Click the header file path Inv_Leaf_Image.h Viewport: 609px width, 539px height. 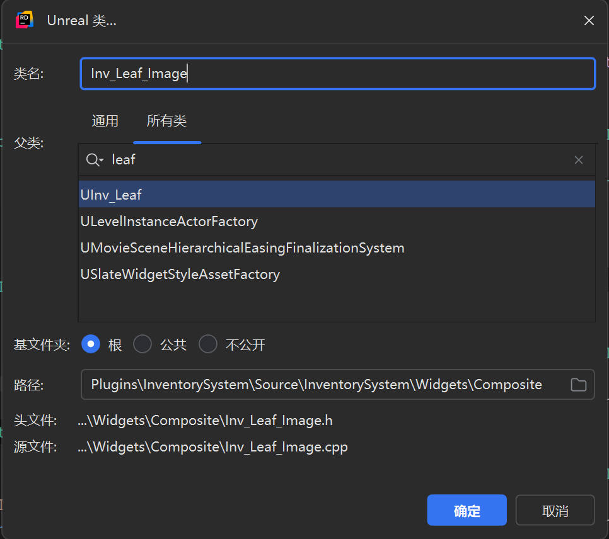click(205, 421)
